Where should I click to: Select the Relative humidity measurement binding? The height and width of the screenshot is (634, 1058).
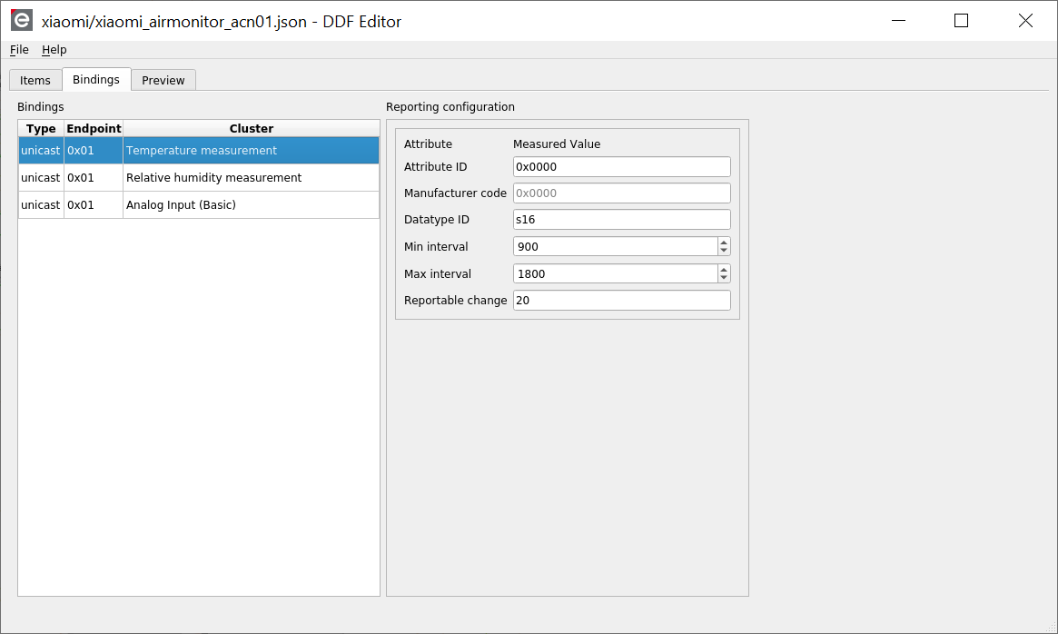click(x=213, y=178)
